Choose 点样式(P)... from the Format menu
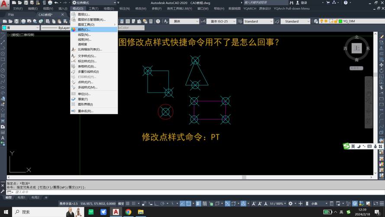385x217 pixels. tap(85, 82)
